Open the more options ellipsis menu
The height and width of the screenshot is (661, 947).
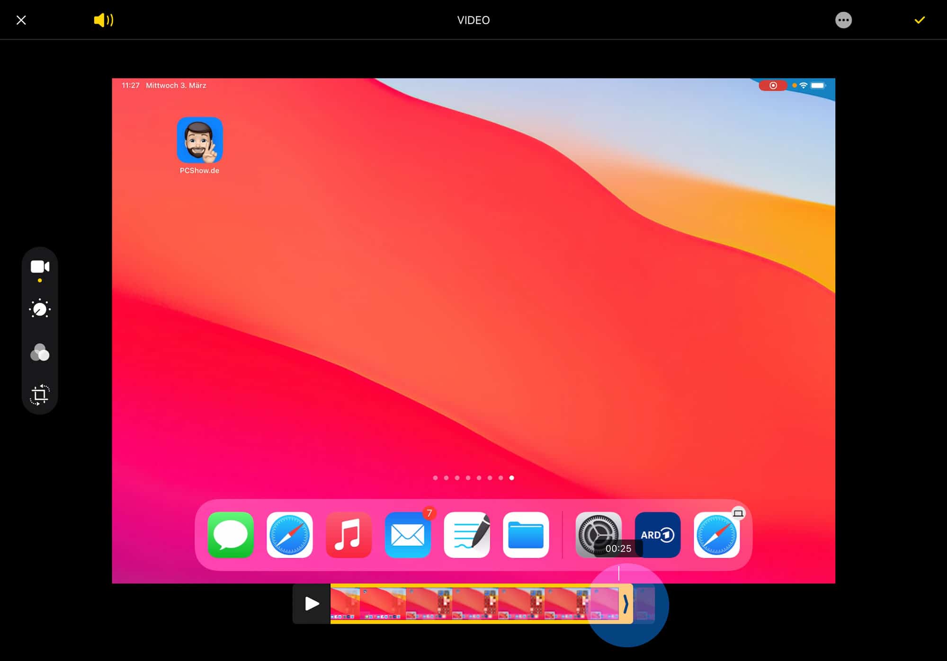click(x=843, y=20)
